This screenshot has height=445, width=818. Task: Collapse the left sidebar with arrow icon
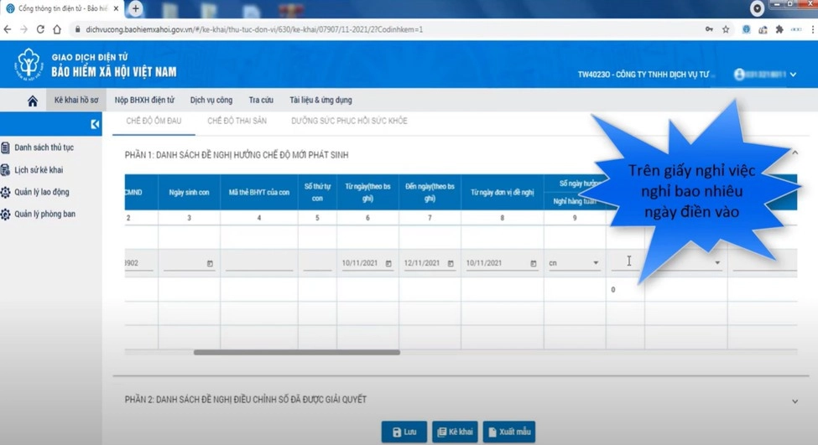pos(95,124)
